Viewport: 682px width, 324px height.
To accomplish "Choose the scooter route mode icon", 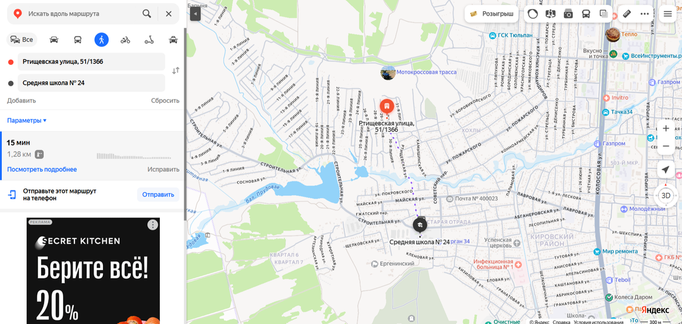I will [x=149, y=40].
